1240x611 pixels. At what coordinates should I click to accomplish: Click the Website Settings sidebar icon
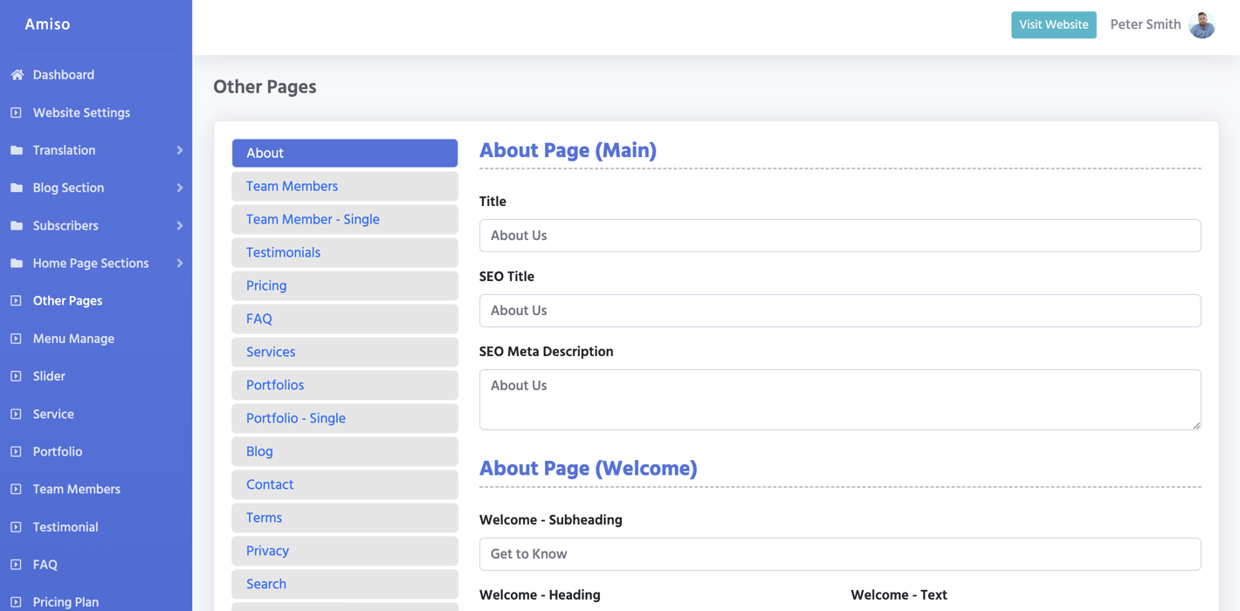tap(16, 113)
